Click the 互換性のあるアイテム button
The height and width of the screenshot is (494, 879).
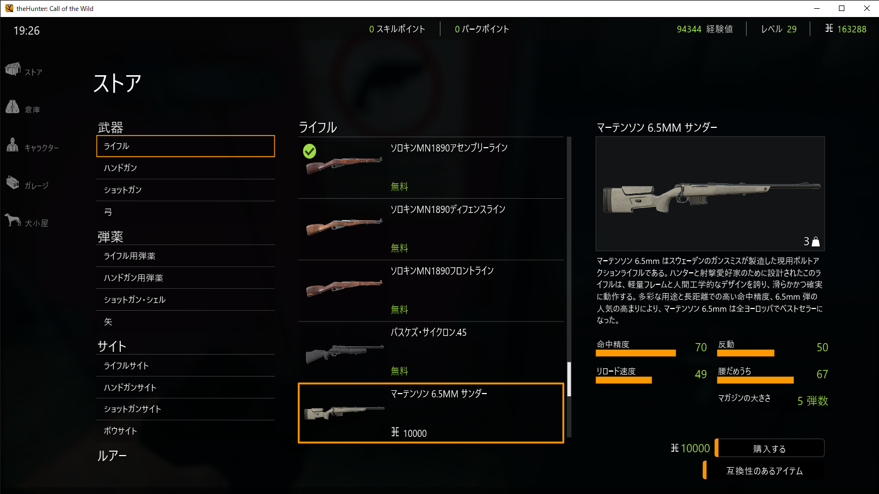[764, 470]
